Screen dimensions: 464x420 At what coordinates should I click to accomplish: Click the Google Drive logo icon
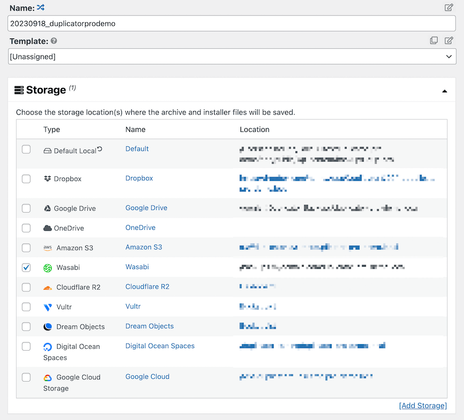(x=47, y=208)
